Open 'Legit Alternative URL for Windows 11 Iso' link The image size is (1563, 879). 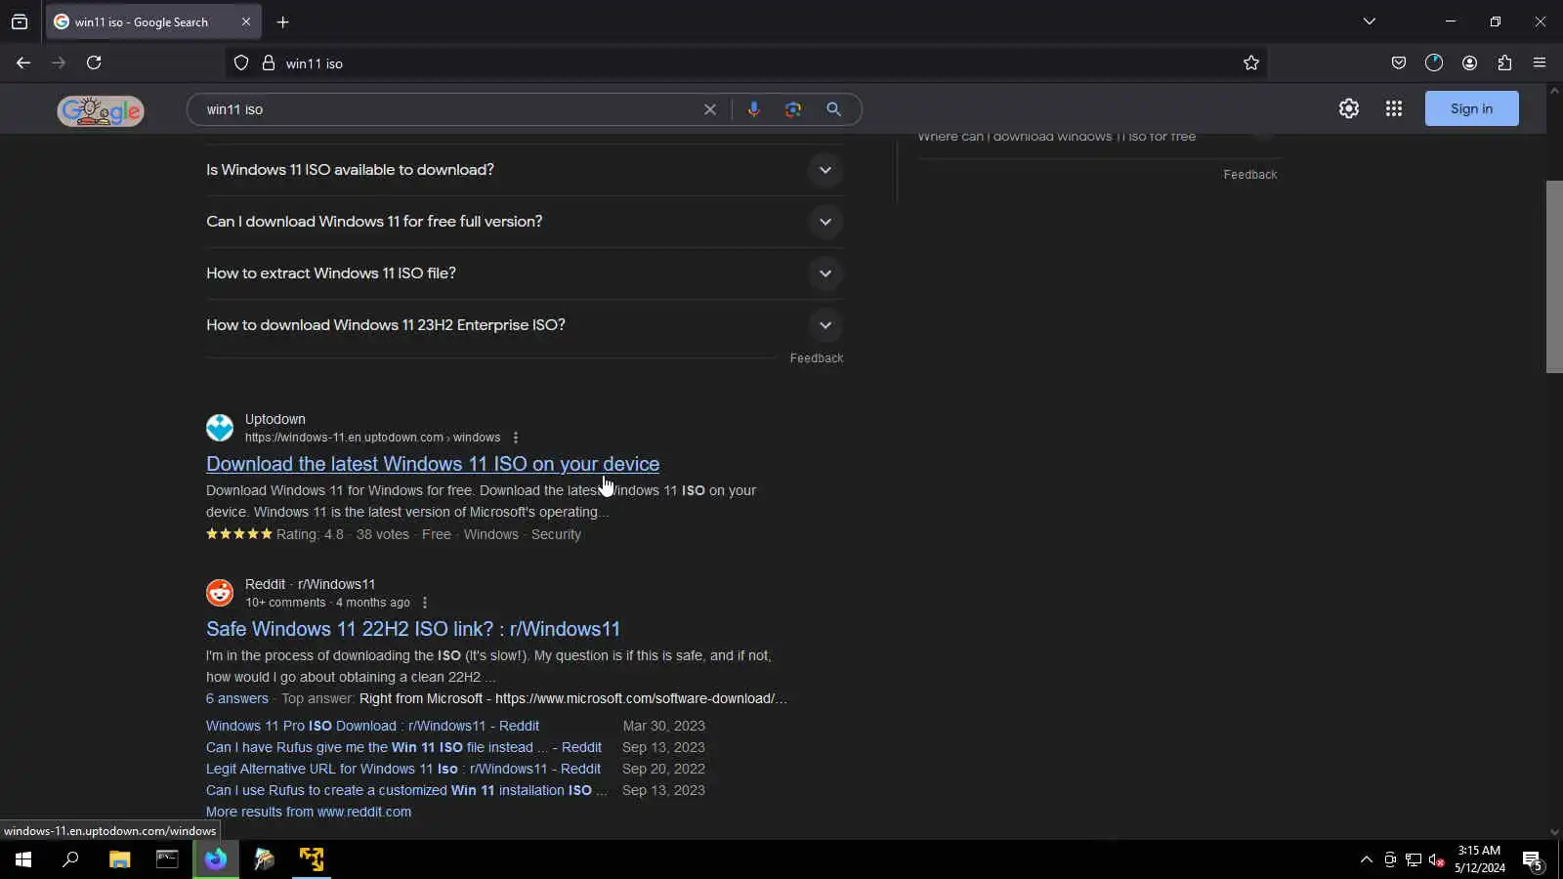[403, 769]
